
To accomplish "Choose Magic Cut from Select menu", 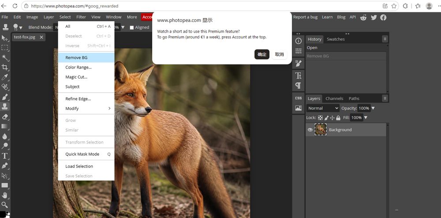I will coord(86,77).
